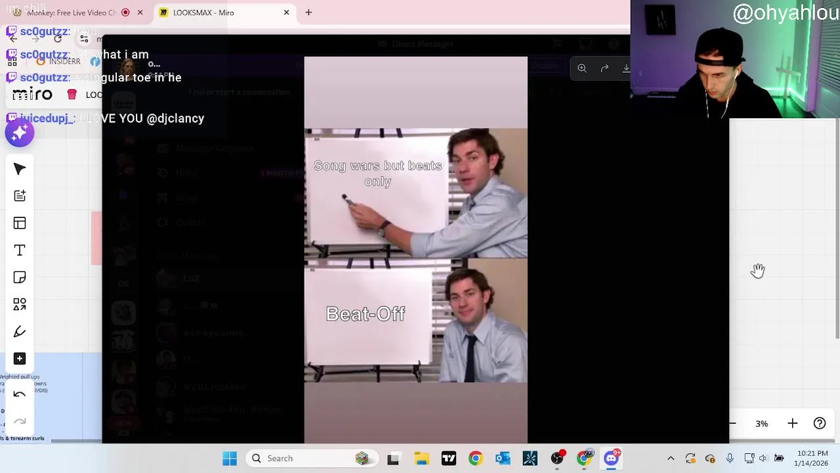Open Miro help question mark
This screenshot has height=473, width=840.
(x=820, y=424)
